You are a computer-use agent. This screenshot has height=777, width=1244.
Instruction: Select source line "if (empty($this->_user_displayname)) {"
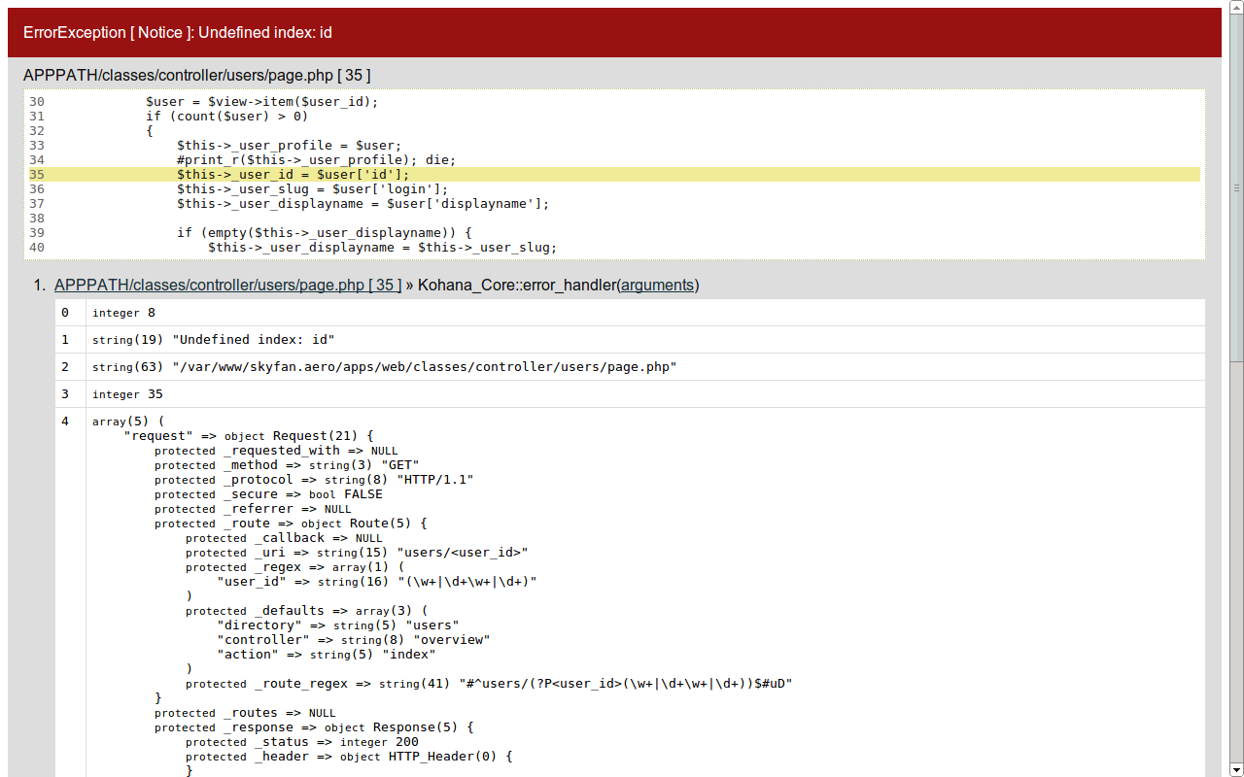tap(324, 233)
